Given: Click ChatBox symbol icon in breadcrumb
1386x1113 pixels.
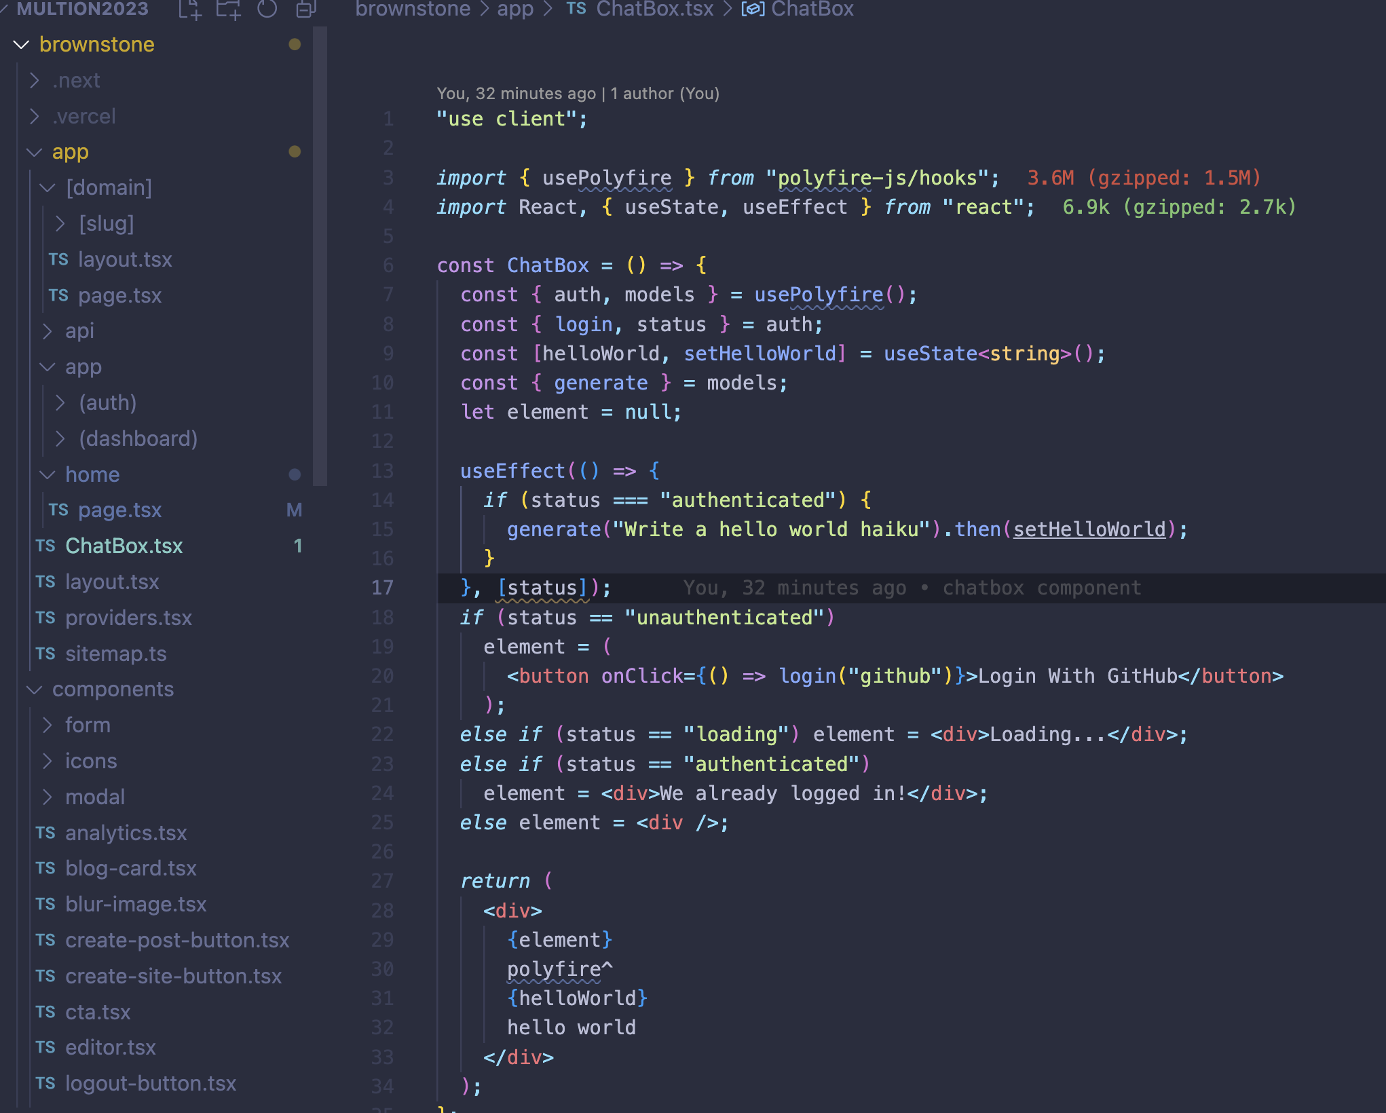Looking at the screenshot, I should [x=753, y=10].
